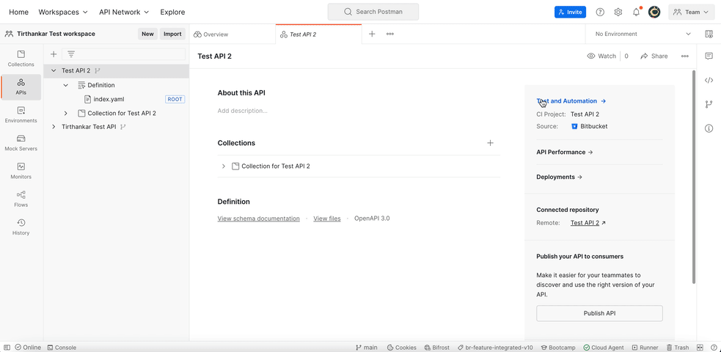Open the Collections sidebar panel
Viewport: 721px width, 352px height.
[21, 59]
